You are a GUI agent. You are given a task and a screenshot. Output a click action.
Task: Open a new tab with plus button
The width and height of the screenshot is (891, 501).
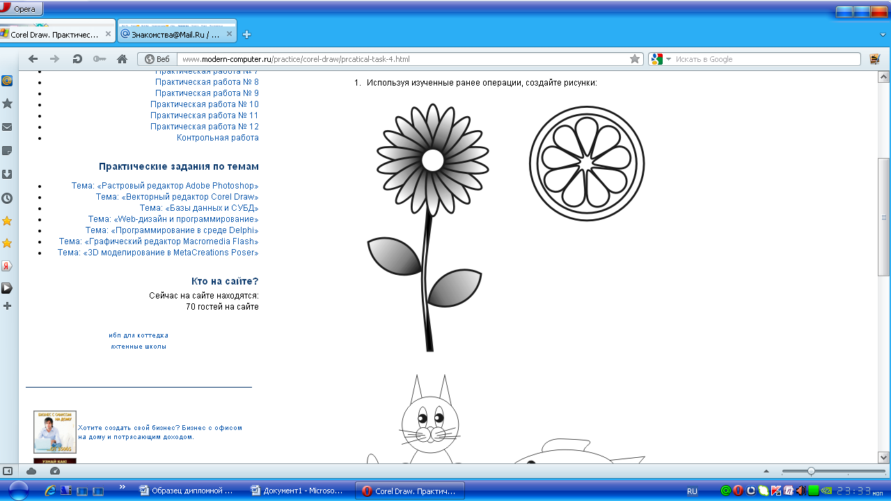(246, 34)
